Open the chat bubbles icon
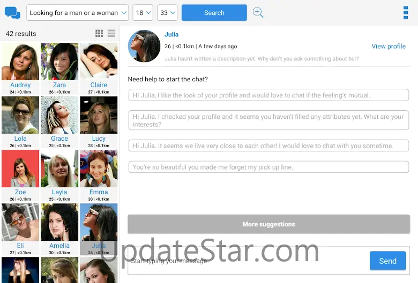Viewport: 418px width, 283px height. (x=12, y=13)
